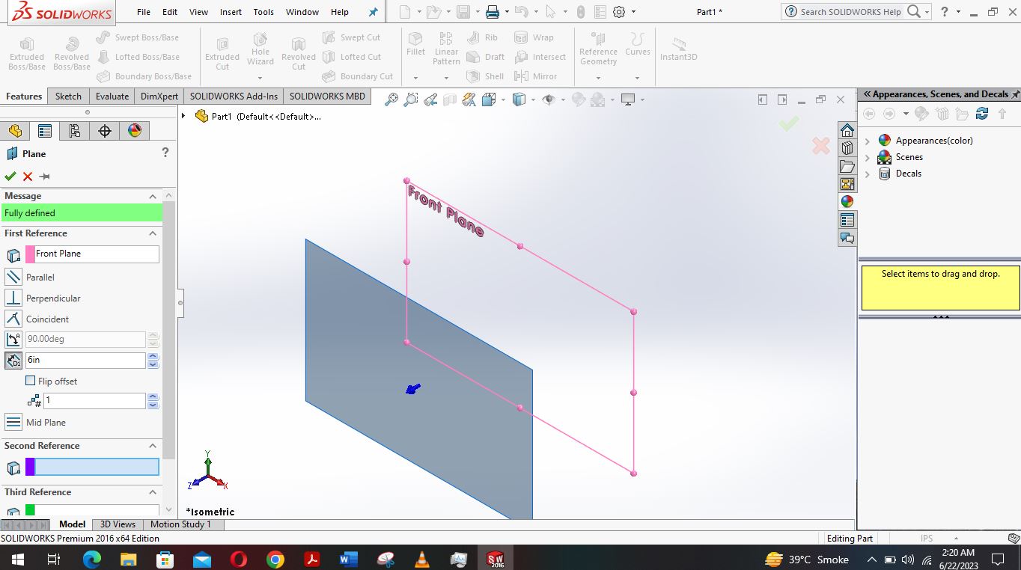Image resolution: width=1021 pixels, height=570 pixels.
Task: Open the SOLIDWORKS Forum task pane icon
Action: coord(847,238)
